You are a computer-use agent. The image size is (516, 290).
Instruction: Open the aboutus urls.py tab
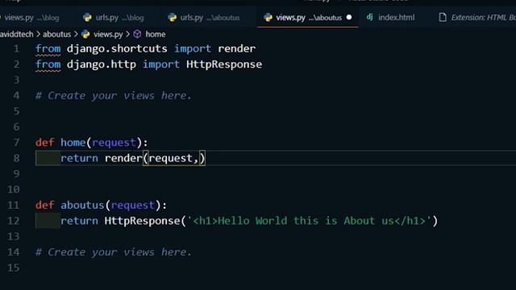pos(204,18)
